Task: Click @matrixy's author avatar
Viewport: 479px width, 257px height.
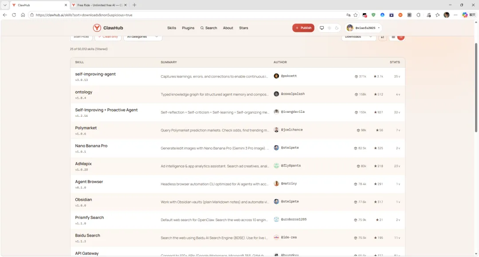Action: click(276, 184)
